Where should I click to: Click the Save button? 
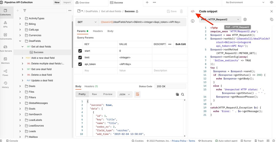pyautogui.click(x=172, y=11)
